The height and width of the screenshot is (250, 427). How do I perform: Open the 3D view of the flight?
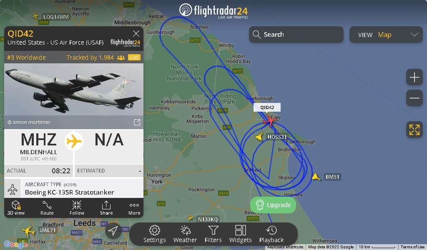pyautogui.click(x=16, y=208)
